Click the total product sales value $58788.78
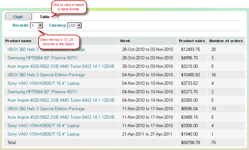 click(191, 143)
